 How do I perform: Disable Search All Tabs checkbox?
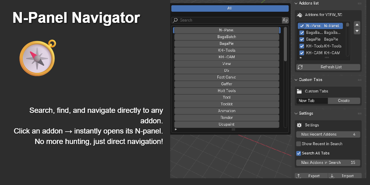pyautogui.click(x=298, y=153)
